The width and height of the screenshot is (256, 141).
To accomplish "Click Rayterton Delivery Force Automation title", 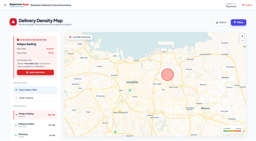I will click(51, 5).
